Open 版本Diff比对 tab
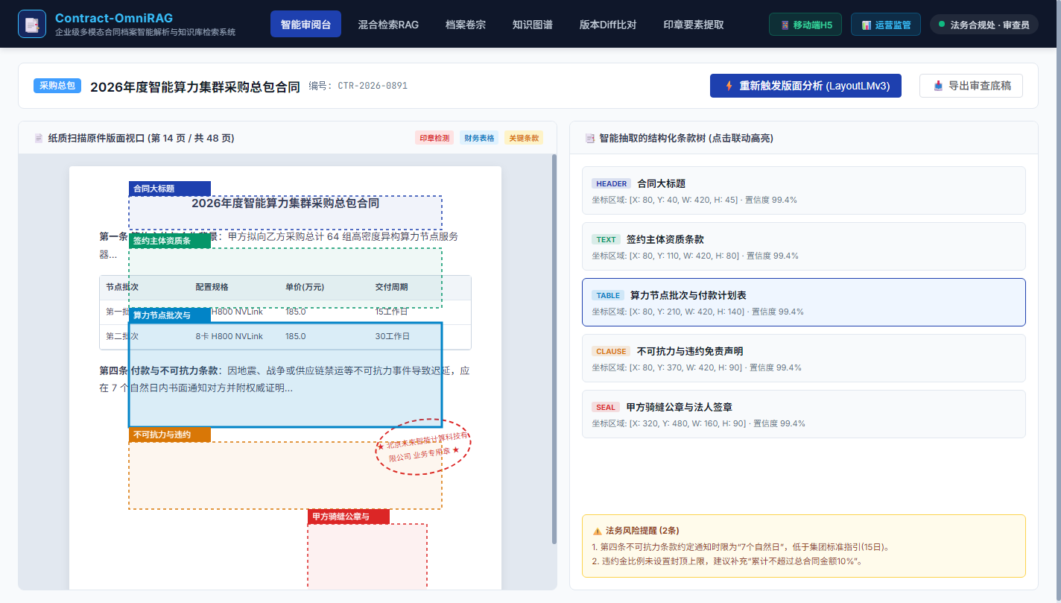The height and width of the screenshot is (603, 1061). click(608, 24)
